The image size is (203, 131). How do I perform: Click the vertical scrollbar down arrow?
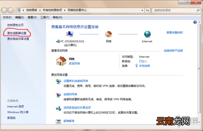199,122
